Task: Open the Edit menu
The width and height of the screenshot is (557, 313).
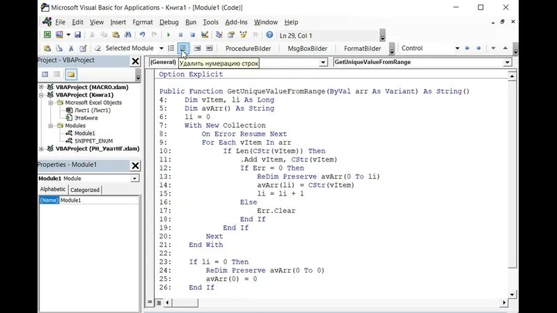Action: pyautogui.click(x=77, y=22)
